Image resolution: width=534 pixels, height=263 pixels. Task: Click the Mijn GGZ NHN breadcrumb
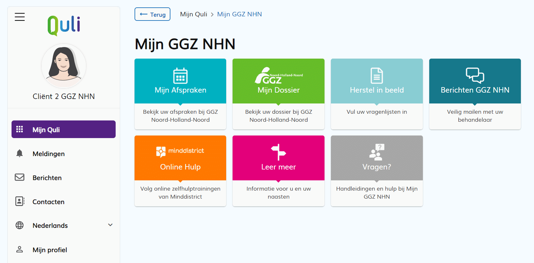[239, 14]
